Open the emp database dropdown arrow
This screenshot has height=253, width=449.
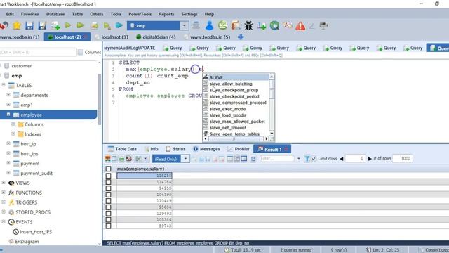point(185,25)
